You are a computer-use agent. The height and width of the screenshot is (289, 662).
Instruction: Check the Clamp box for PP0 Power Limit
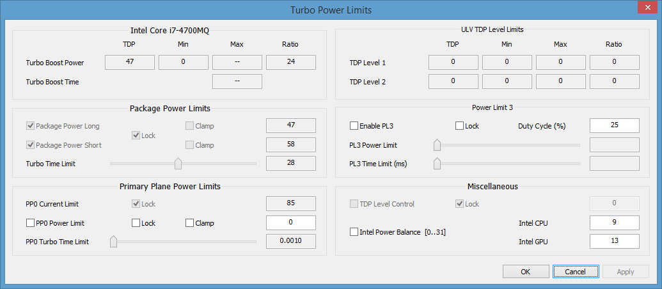(189, 223)
